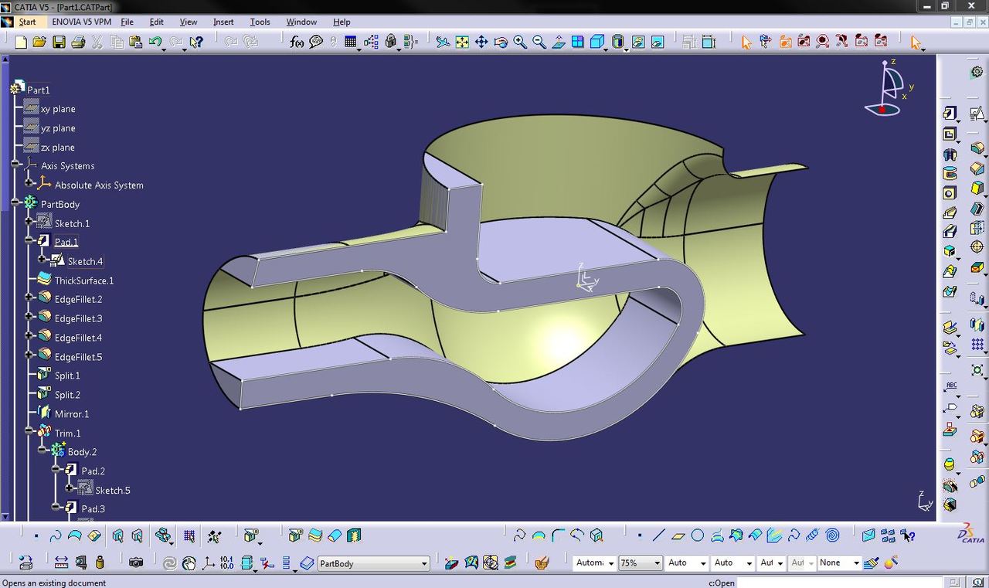Viewport: 989px width, 588px height.
Task: Click the Undo arrow icon
Action: click(x=155, y=42)
